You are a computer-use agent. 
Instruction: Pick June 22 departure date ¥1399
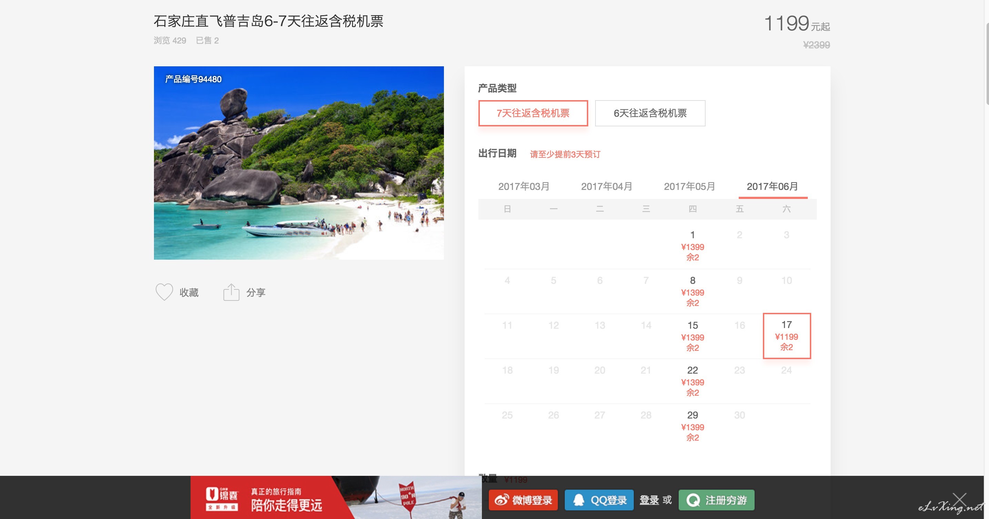point(692,381)
